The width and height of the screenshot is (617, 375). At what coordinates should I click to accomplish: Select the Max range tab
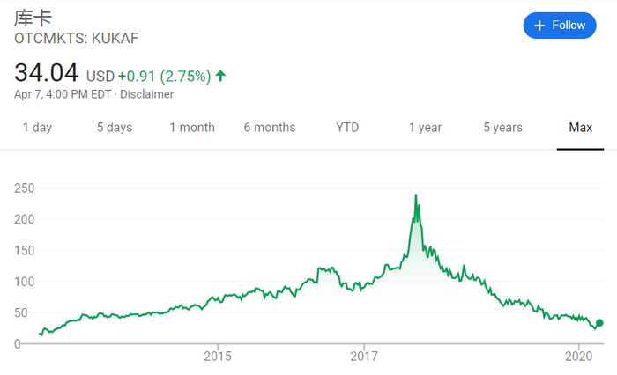(x=580, y=128)
